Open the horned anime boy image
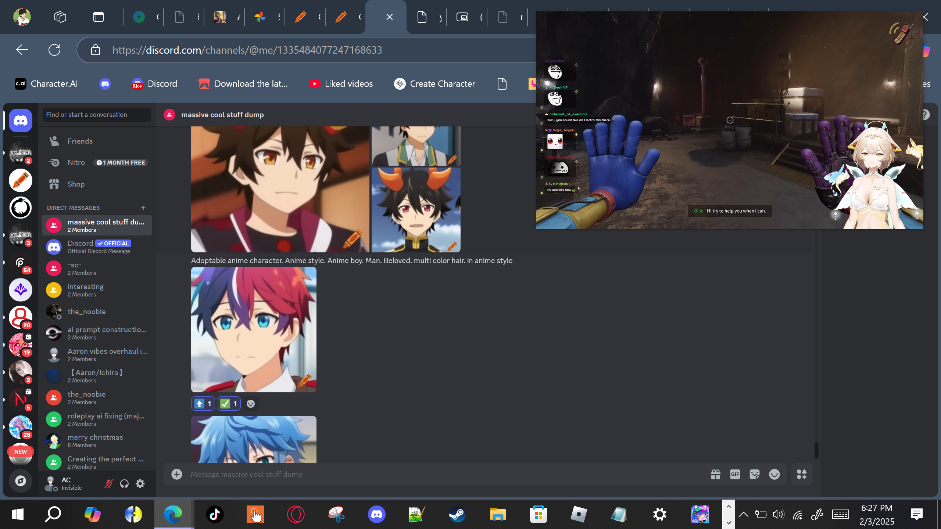Viewport: 941px width, 529px height. click(x=416, y=210)
